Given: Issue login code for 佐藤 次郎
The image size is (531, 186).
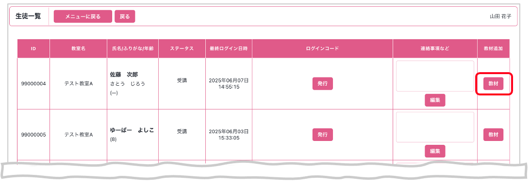Looking at the screenshot, I should coord(322,83).
